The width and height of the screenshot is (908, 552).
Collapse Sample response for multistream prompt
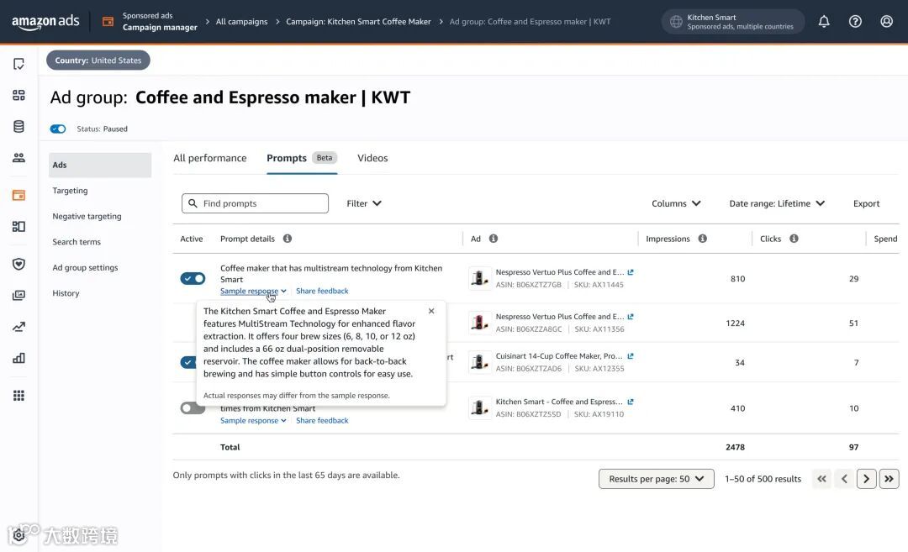click(253, 291)
